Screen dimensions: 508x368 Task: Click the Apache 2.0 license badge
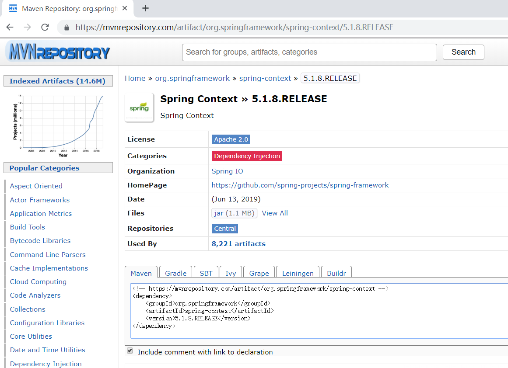point(231,139)
